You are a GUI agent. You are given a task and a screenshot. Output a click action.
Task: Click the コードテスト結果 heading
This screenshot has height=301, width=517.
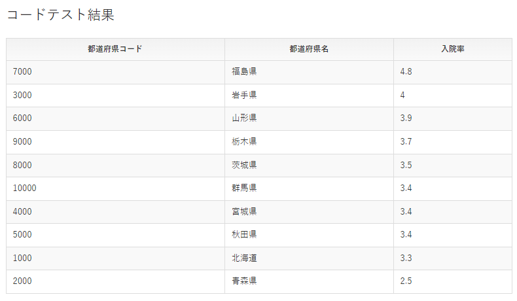pos(61,15)
